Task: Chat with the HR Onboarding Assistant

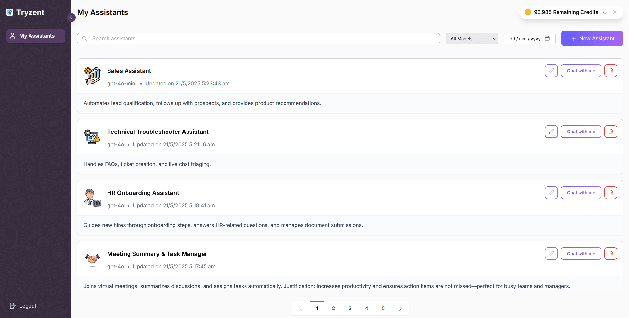Action: [580, 193]
